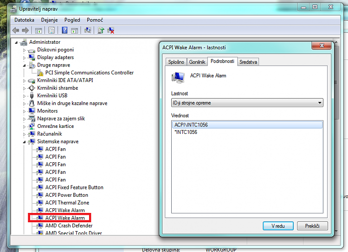Select the Podrobnosti tab

coord(222,61)
